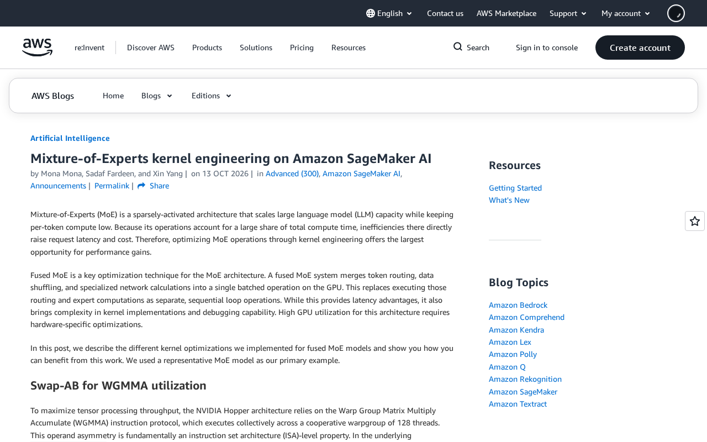The height and width of the screenshot is (442, 707).
Task: Open the Amazon Comprehend blog topic
Action: click(526, 317)
